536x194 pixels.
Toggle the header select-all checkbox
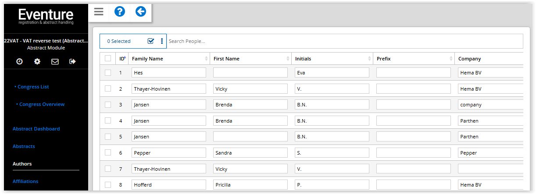tap(108, 58)
